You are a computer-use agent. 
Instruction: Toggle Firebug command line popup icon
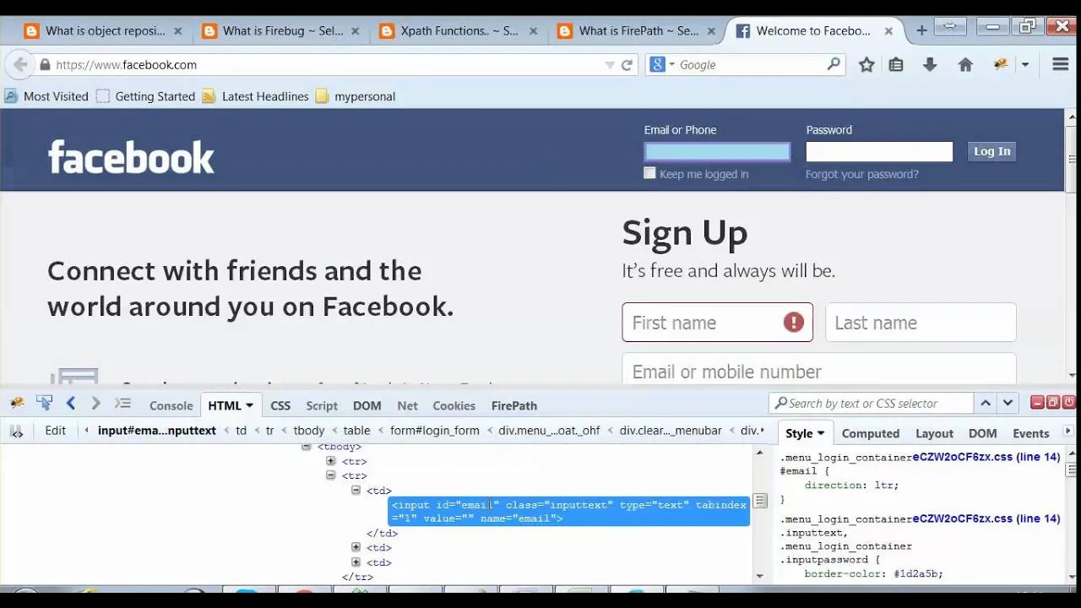[123, 404]
